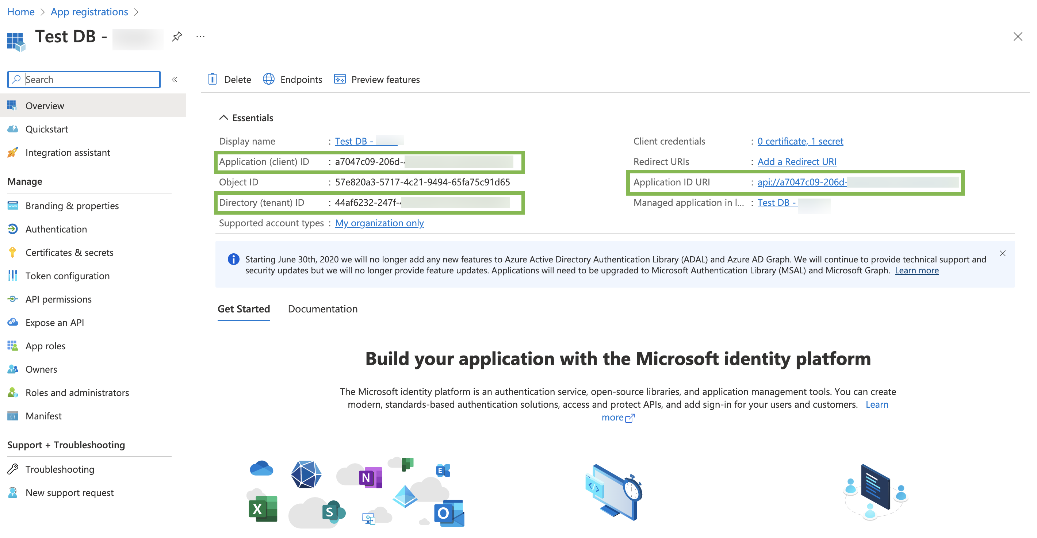Go to App registrations breadcrumb
1037x538 pixels.
click(x=89, y=12)
